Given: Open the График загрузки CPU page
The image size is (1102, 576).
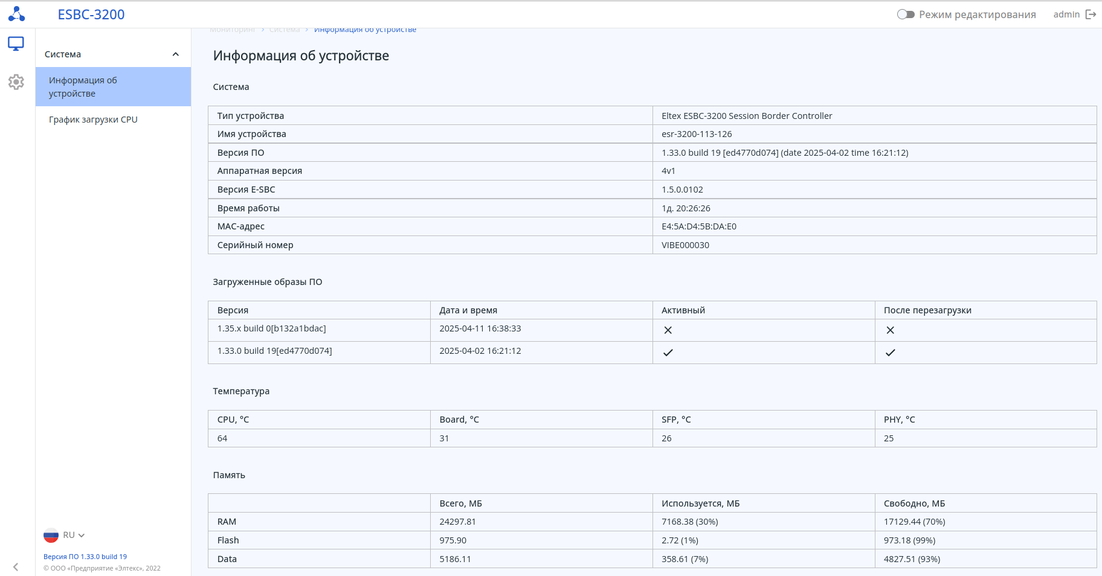Looking at the screenshot, I should (x=93, y=120).
